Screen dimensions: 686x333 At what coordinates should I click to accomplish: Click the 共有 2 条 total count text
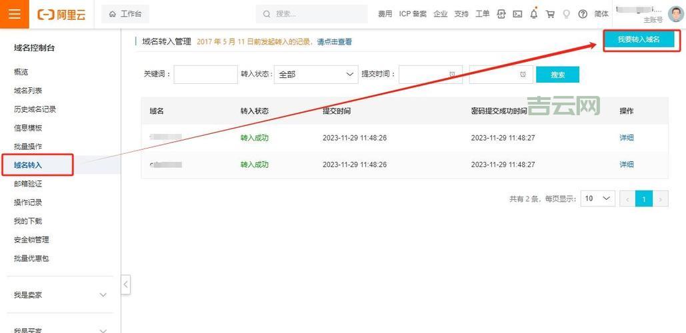point(524,199)
